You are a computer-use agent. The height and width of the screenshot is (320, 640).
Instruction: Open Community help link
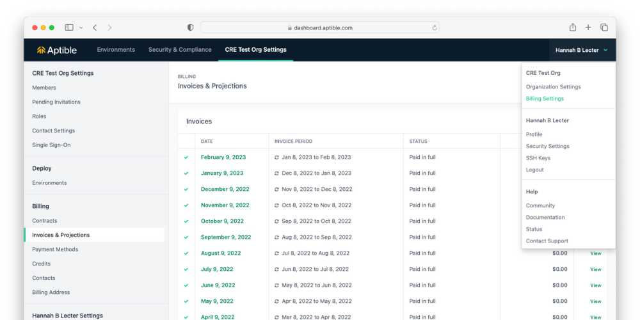(x=540, y=205)
